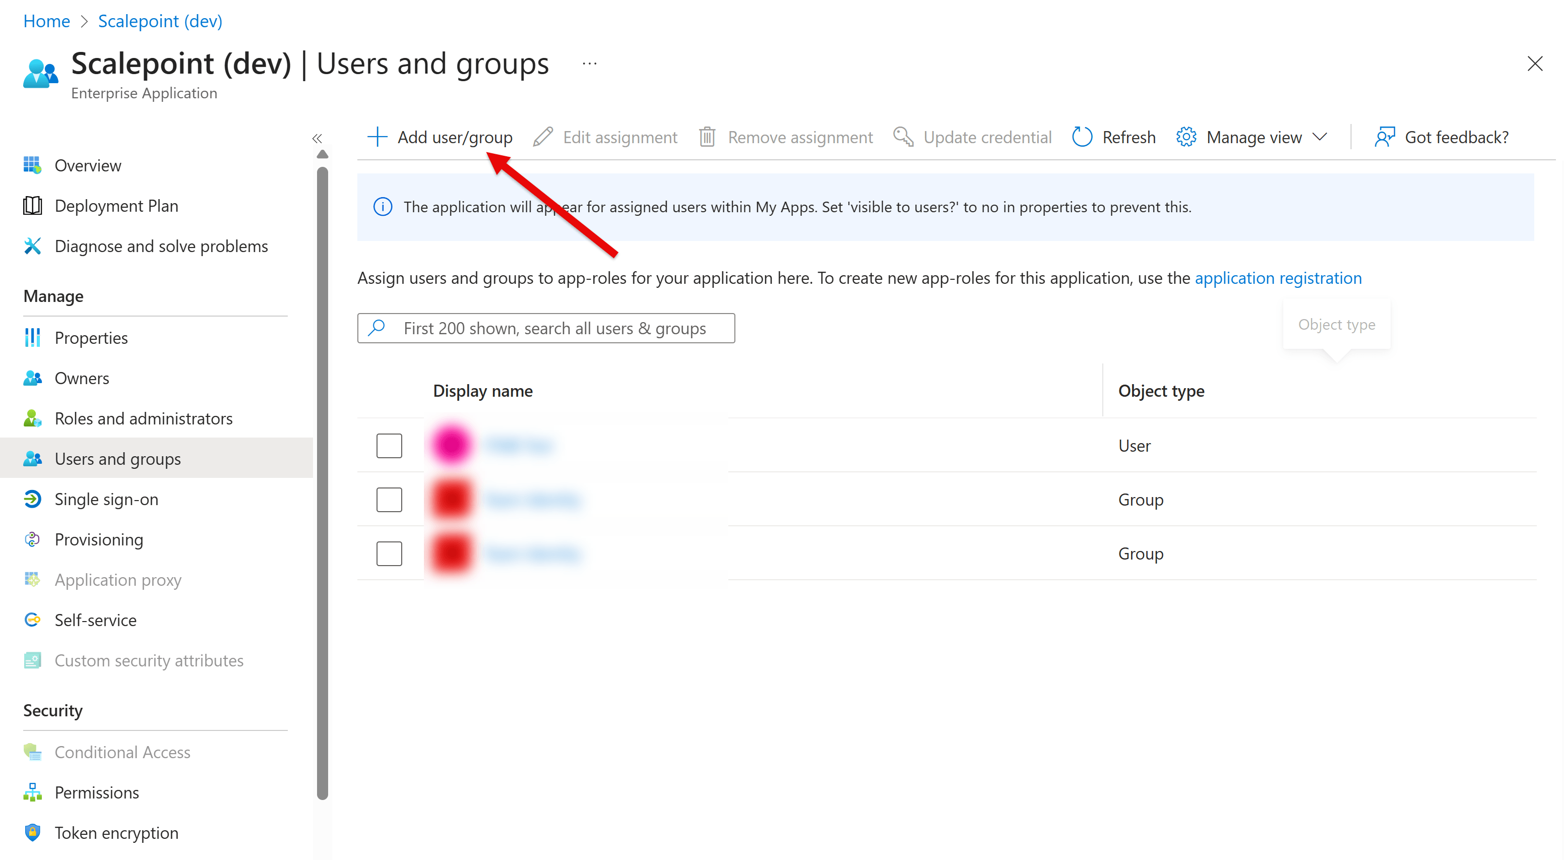Screen dimensions: 1564x860
Task: Follow the application registration link
Action: pos(1278,278)
